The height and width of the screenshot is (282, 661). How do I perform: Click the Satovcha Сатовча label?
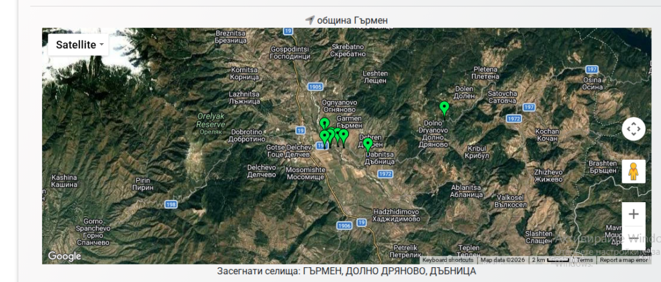coord(502,97)
